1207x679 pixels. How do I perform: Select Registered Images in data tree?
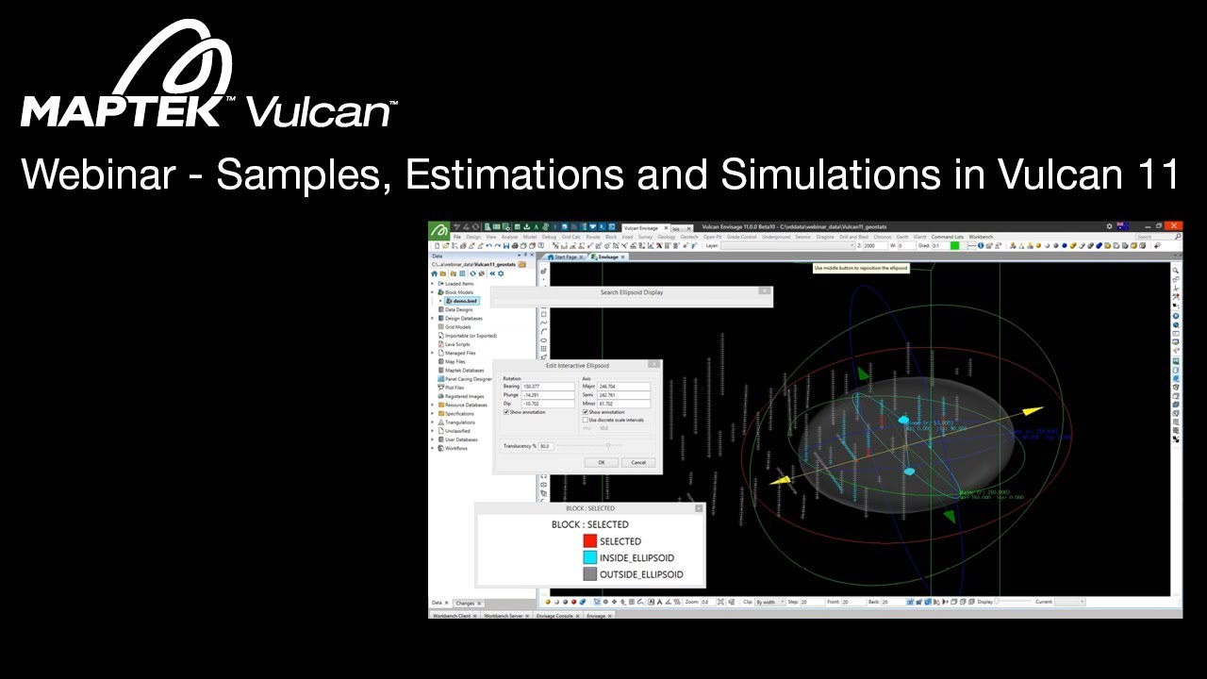[463, 396]
